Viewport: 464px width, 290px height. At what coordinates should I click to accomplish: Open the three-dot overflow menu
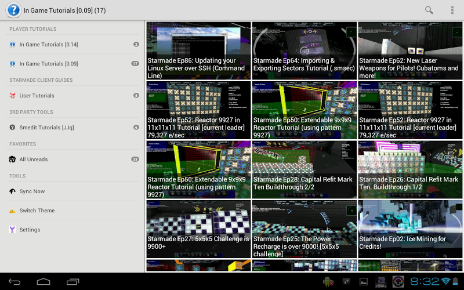[452, 10]
